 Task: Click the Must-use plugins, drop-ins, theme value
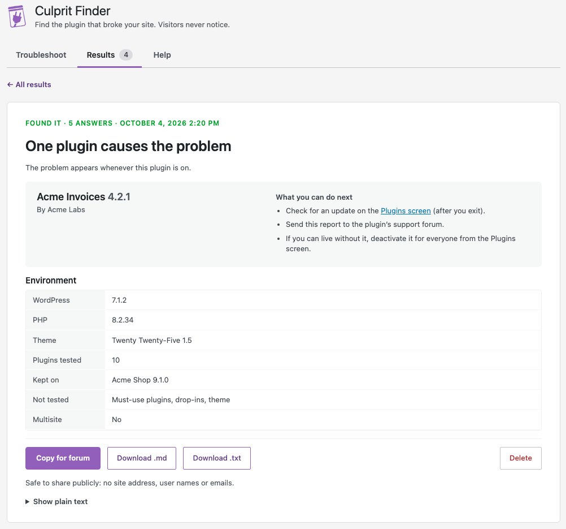click(x=171, y=400)
